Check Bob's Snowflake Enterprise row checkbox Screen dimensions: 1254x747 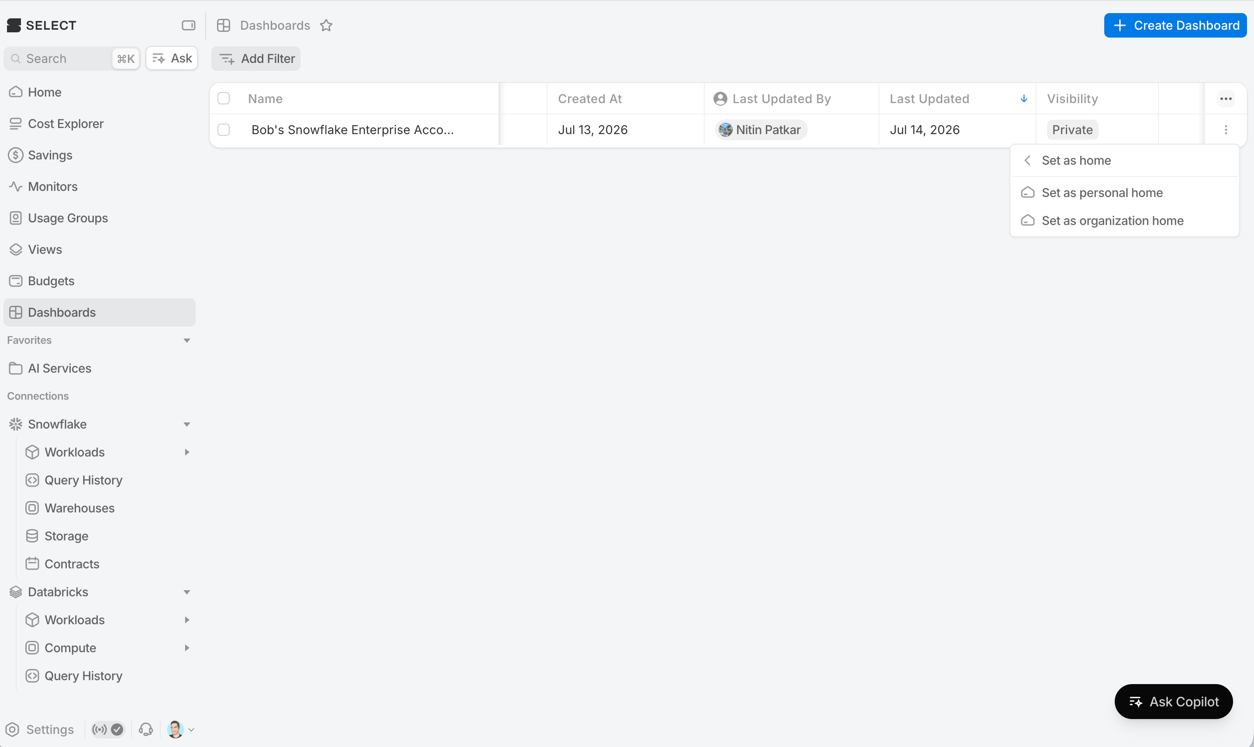point(223,130)
